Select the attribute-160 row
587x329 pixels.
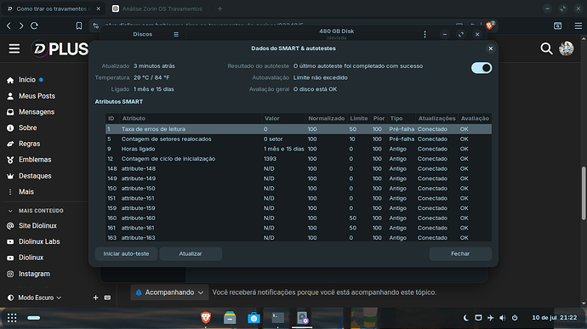click(299, 218)
